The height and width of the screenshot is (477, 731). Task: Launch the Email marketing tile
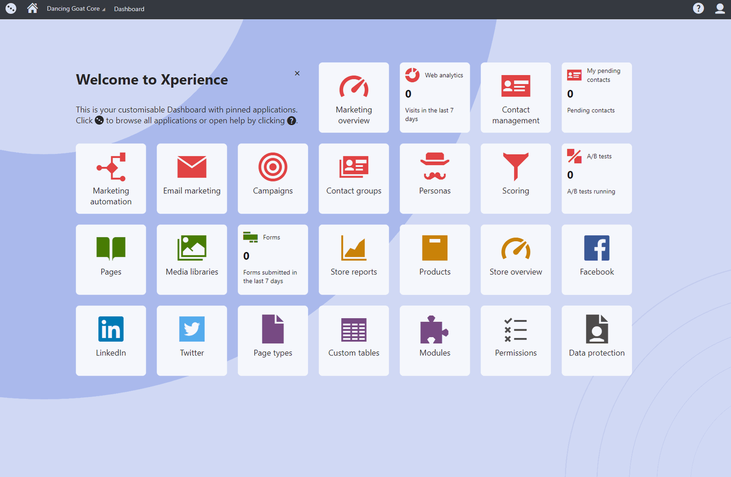coord(192,178)
